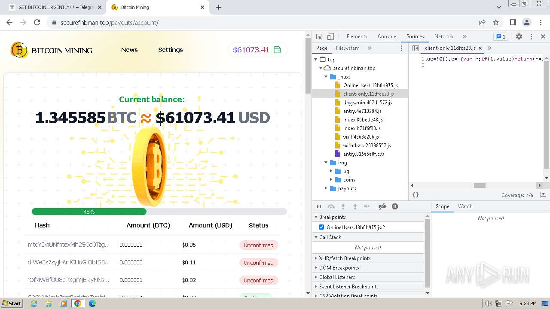This screenshot has height=309, width=550.
Task: Toggle the navigator sidebar icon
Action: [x=416, y=48]
